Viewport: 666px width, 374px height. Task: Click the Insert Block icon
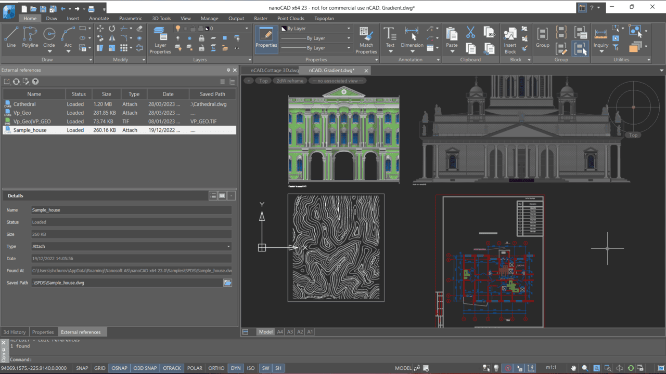tap(510, 40)
